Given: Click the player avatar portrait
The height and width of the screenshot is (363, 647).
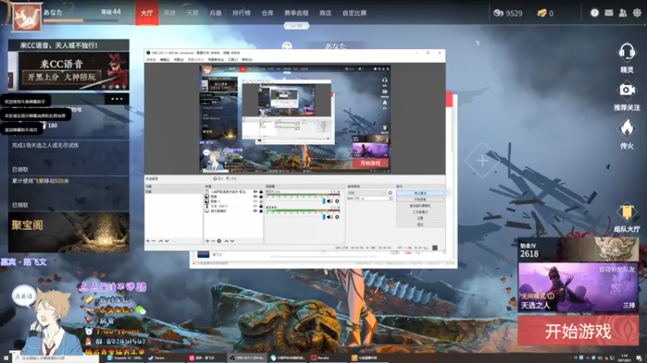Looking at the screenshot, I should (x=27, y=17).
